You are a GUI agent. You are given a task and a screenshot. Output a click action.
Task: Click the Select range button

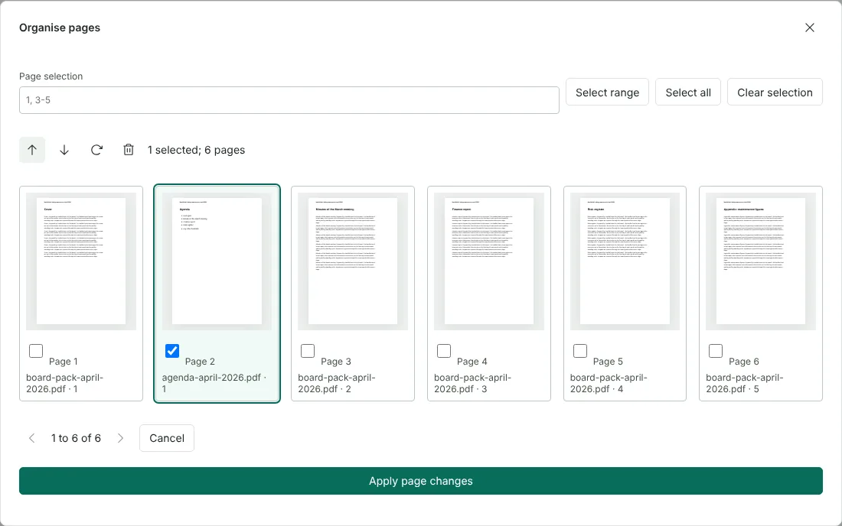tap(607, 93)
